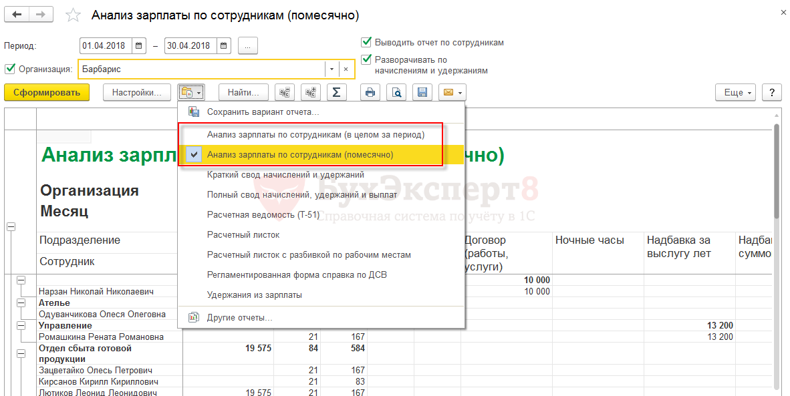Open calendar for end date 30.04.2018
This screenshot has height=396, width=790.
[224, 45]
